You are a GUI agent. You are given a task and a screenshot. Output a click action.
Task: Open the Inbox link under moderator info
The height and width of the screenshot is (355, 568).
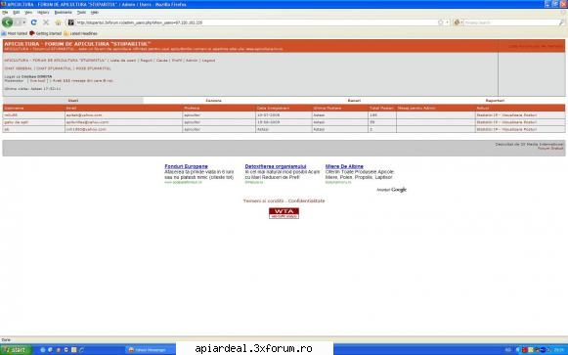click(38, 81)
